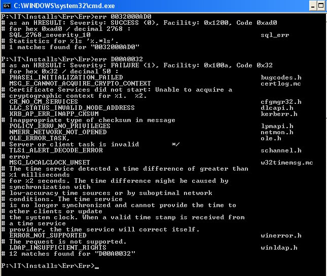The image size is (327, 276).
Task: Click the file name lpmapi.h
Action: [x=277, y=126]
